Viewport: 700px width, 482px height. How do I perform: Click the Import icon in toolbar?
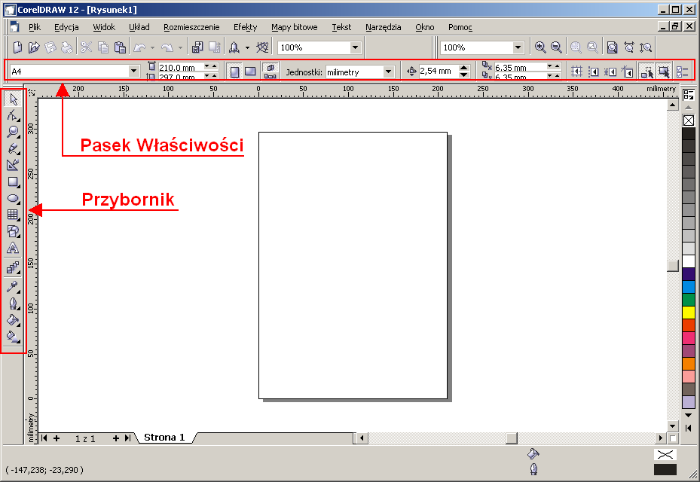pos(197,47)
